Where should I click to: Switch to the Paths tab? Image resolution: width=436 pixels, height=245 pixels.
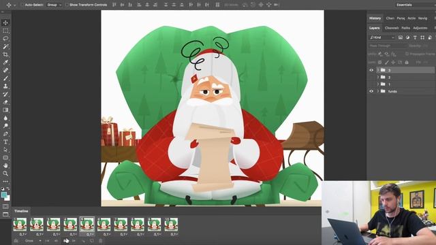tap(406, 28)
